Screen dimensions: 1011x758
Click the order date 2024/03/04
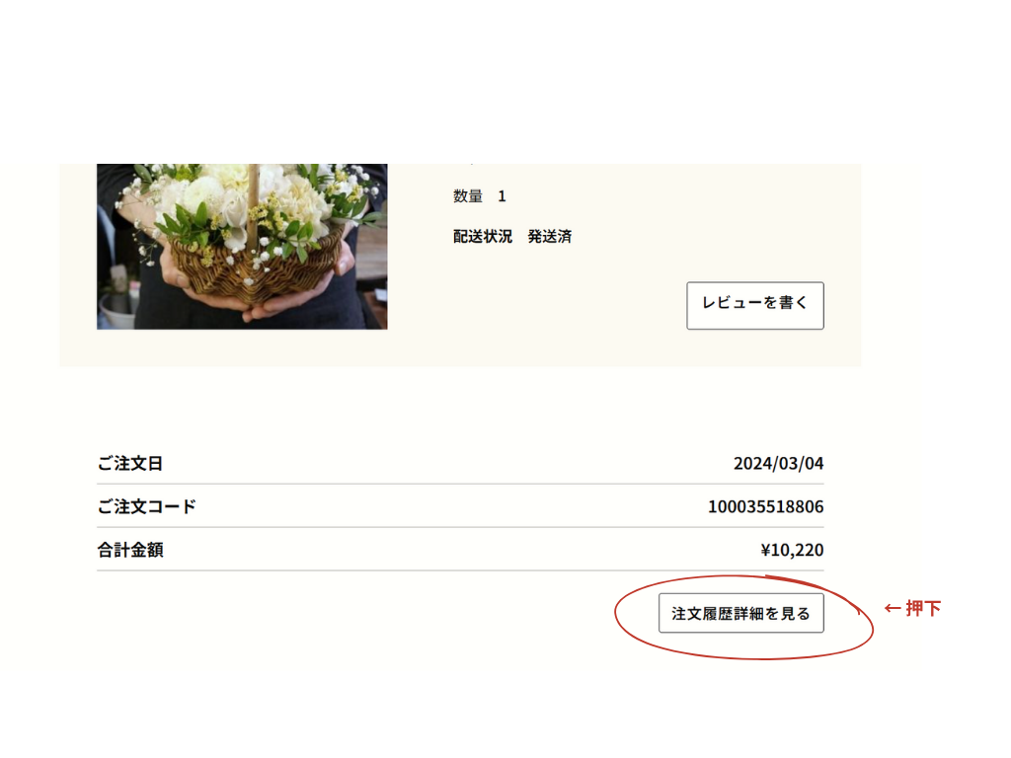pyautogui.click(x=778, y=464)
